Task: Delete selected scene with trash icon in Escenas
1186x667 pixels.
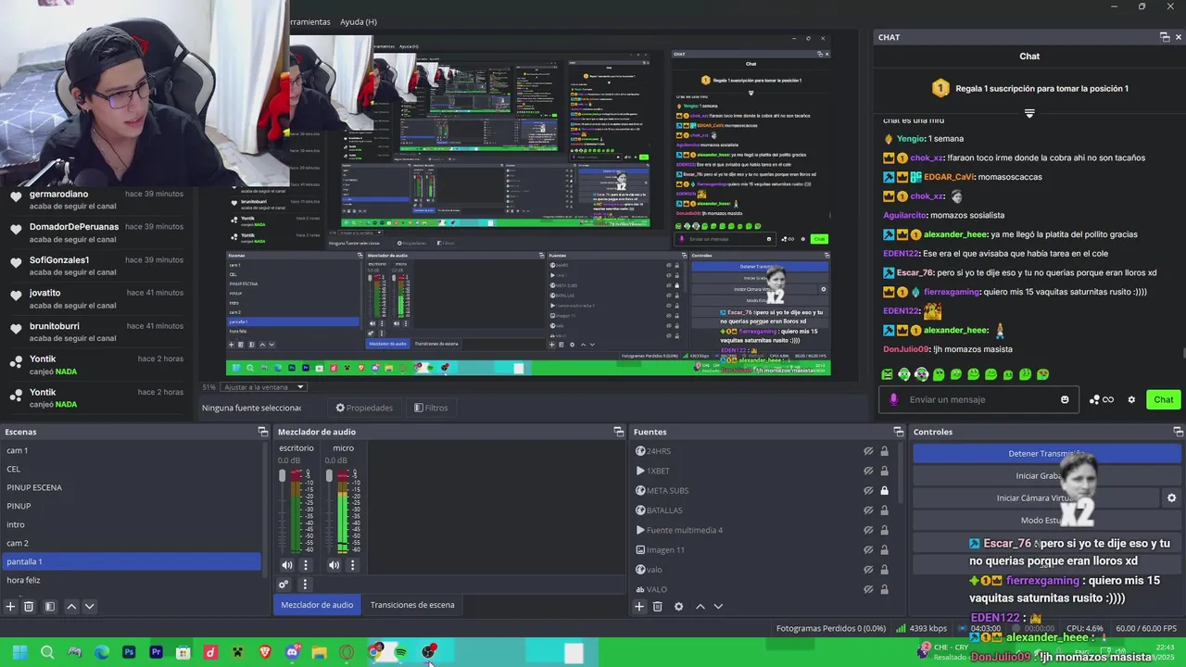Action: pos(29,606)
